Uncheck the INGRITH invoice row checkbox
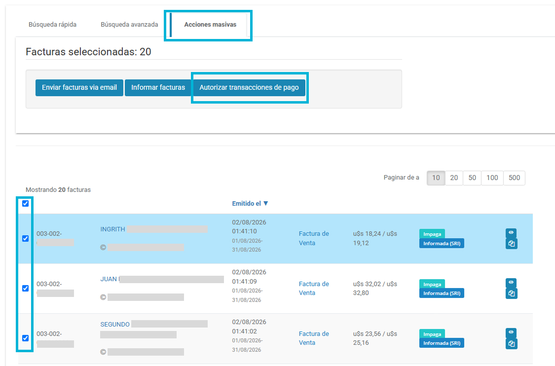555x366 pixels. (x=26, y=239)
